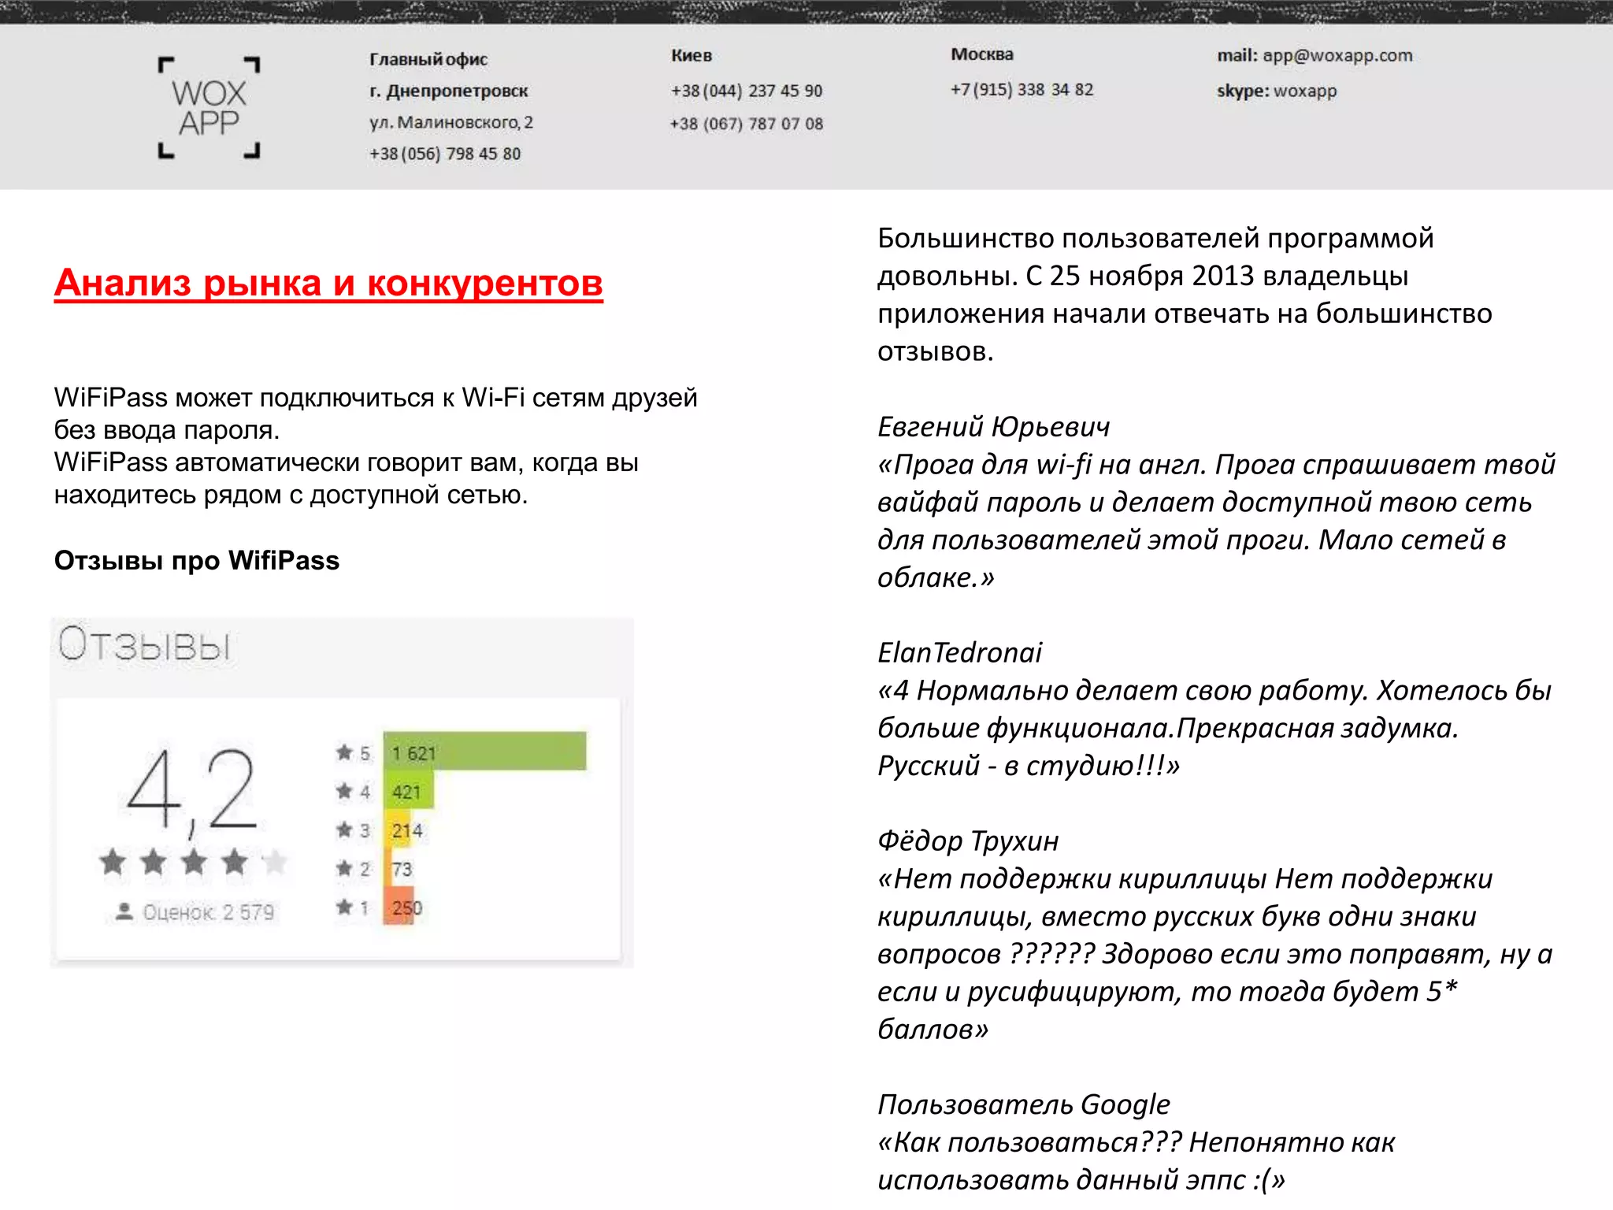Click the person icon next to 'Оценок 2 579'
The height and width of the screenshot is (1210, 1613).
(x=124, y=912)
